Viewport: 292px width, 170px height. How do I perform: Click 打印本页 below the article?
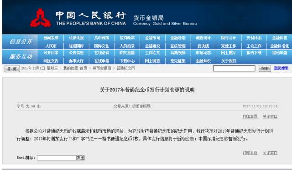(250, 153)
